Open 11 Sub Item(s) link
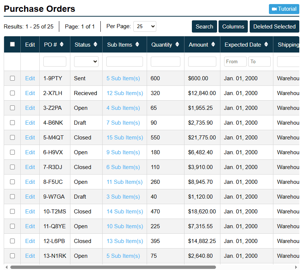 [124, 182]
